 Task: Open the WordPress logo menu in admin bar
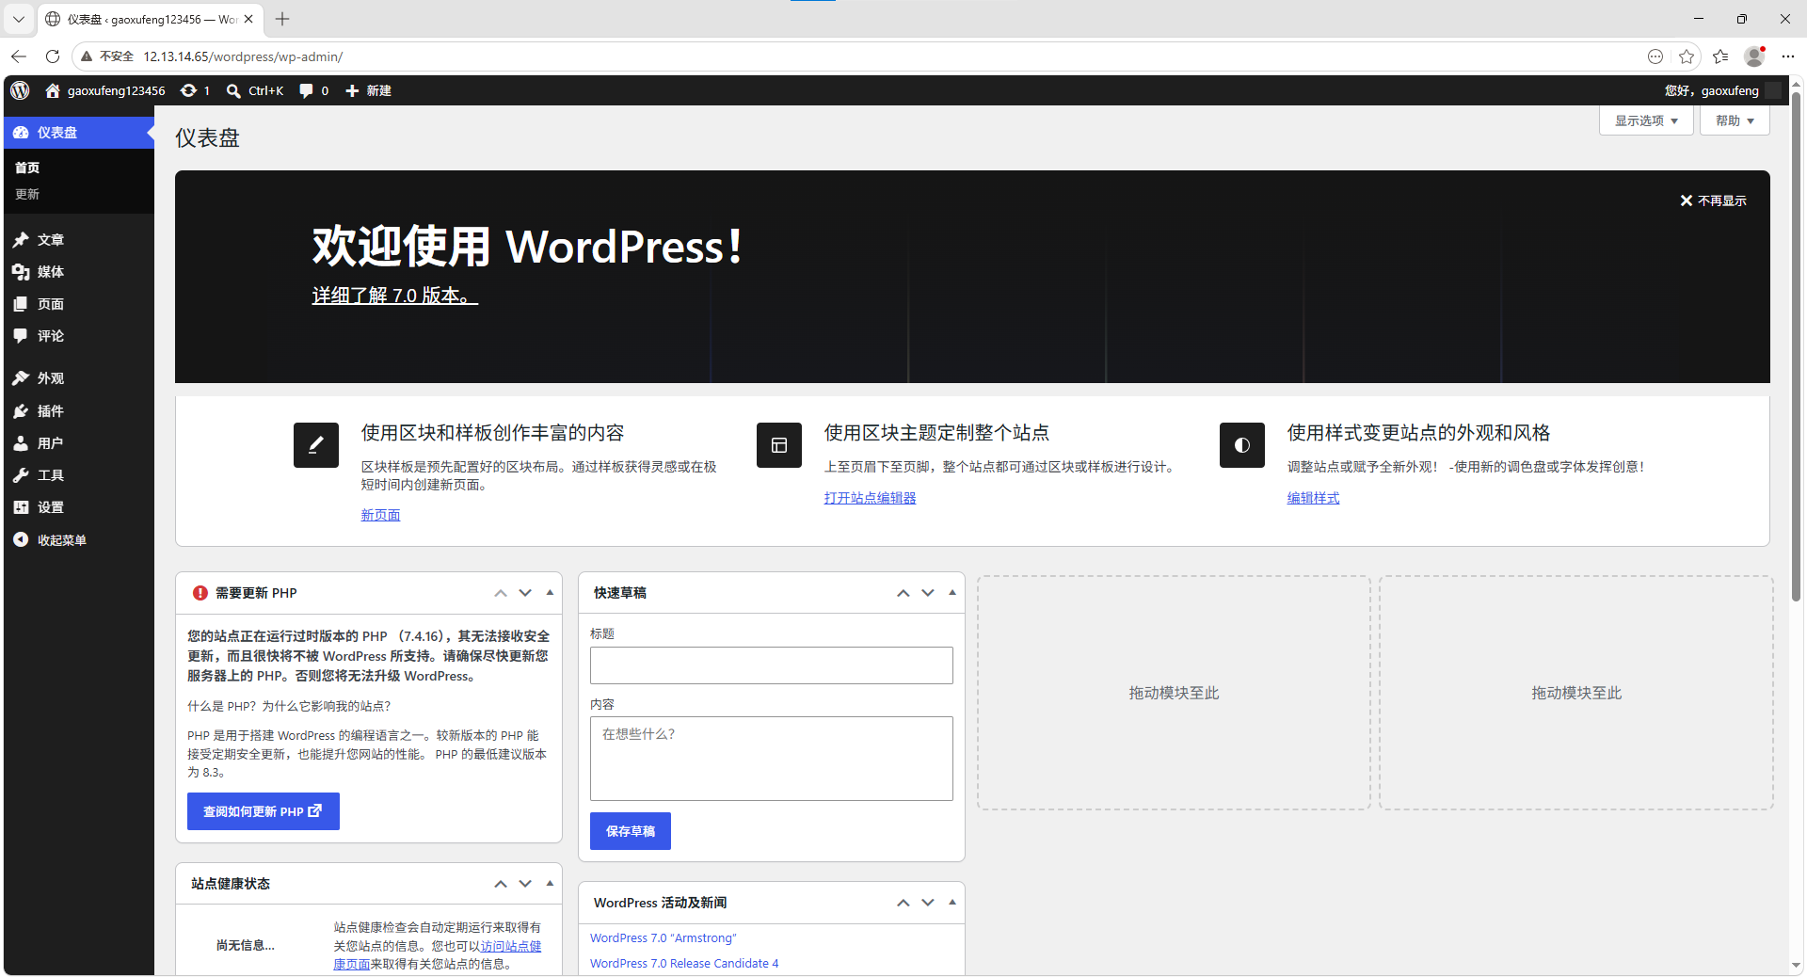click(20, 90)
